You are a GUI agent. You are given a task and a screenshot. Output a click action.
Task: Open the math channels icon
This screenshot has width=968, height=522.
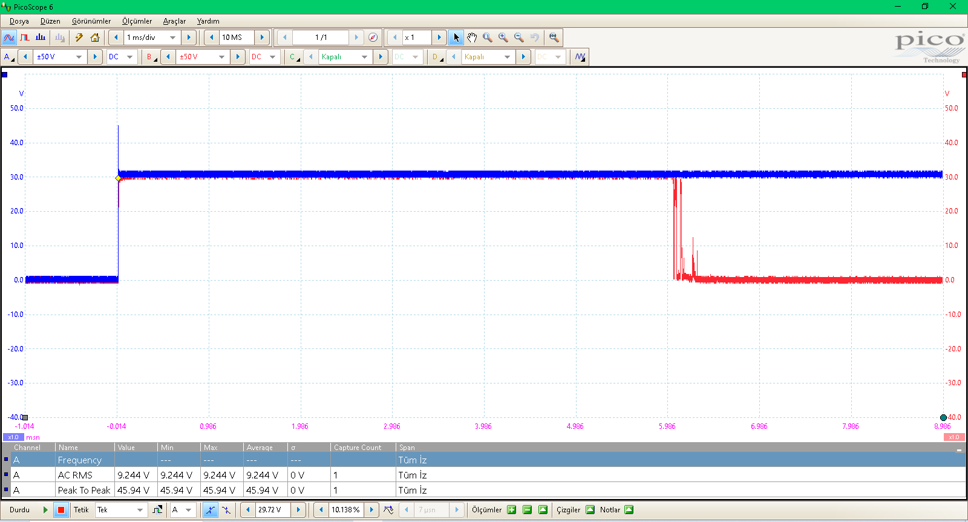[x=580, y=57]
